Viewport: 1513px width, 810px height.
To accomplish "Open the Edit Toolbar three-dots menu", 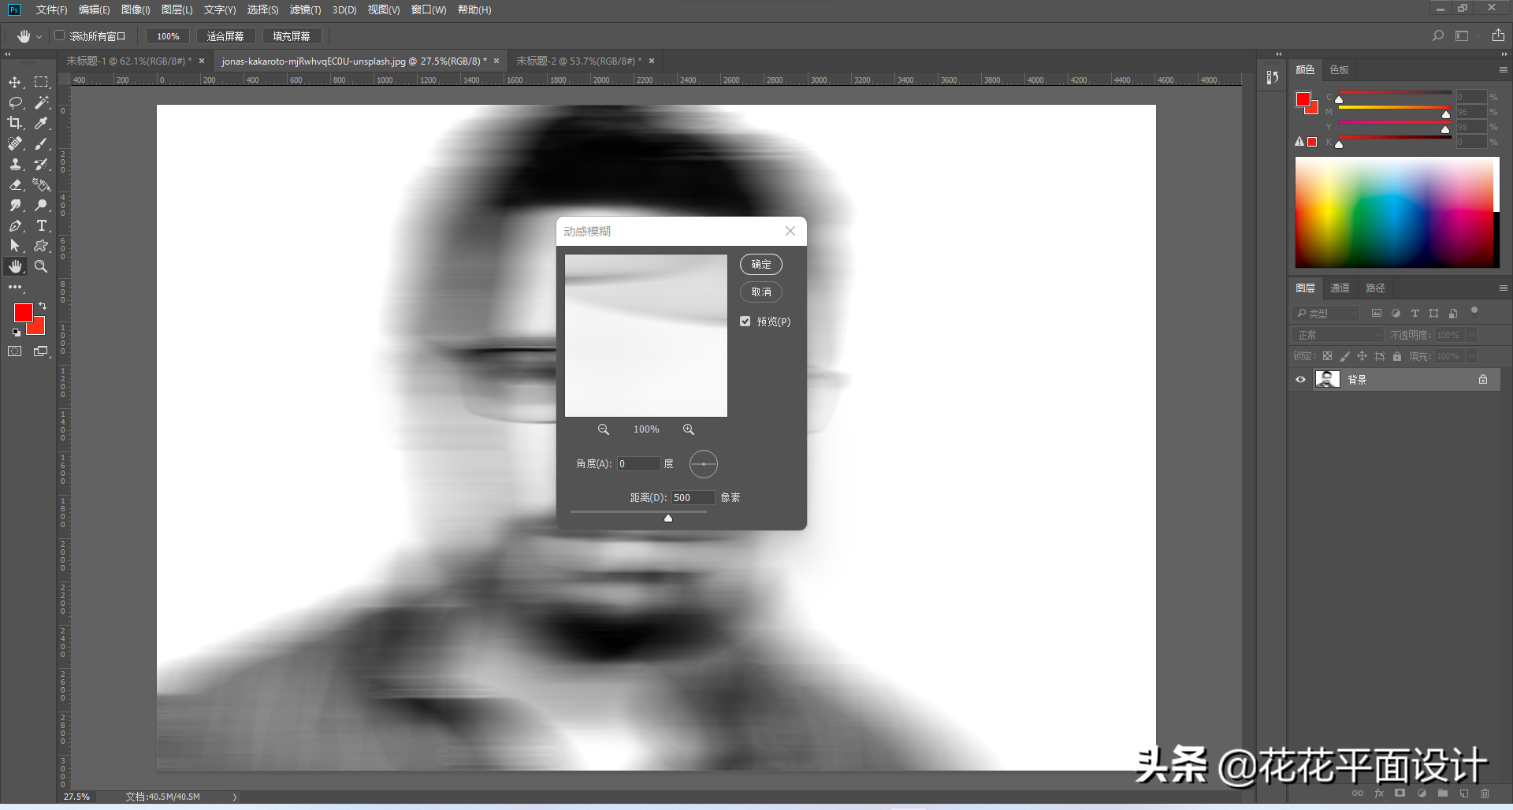I will tap(15, 287).
